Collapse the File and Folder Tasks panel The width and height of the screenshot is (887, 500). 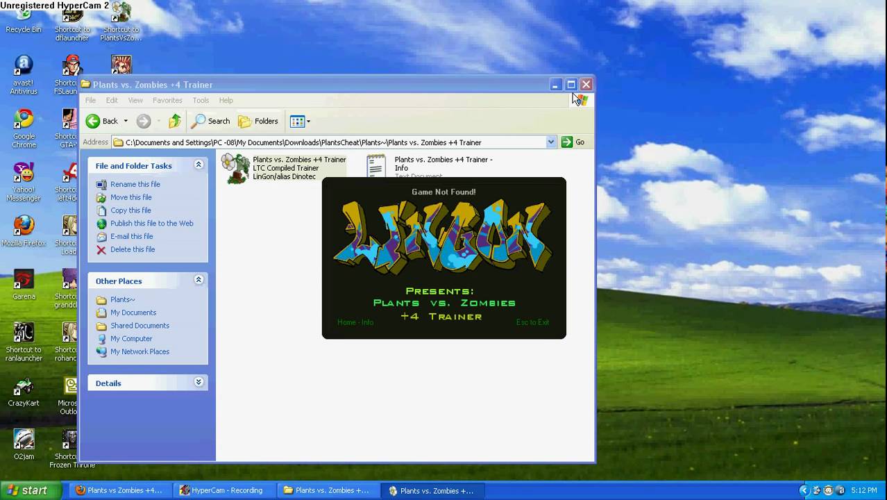[x=198, y=165]
